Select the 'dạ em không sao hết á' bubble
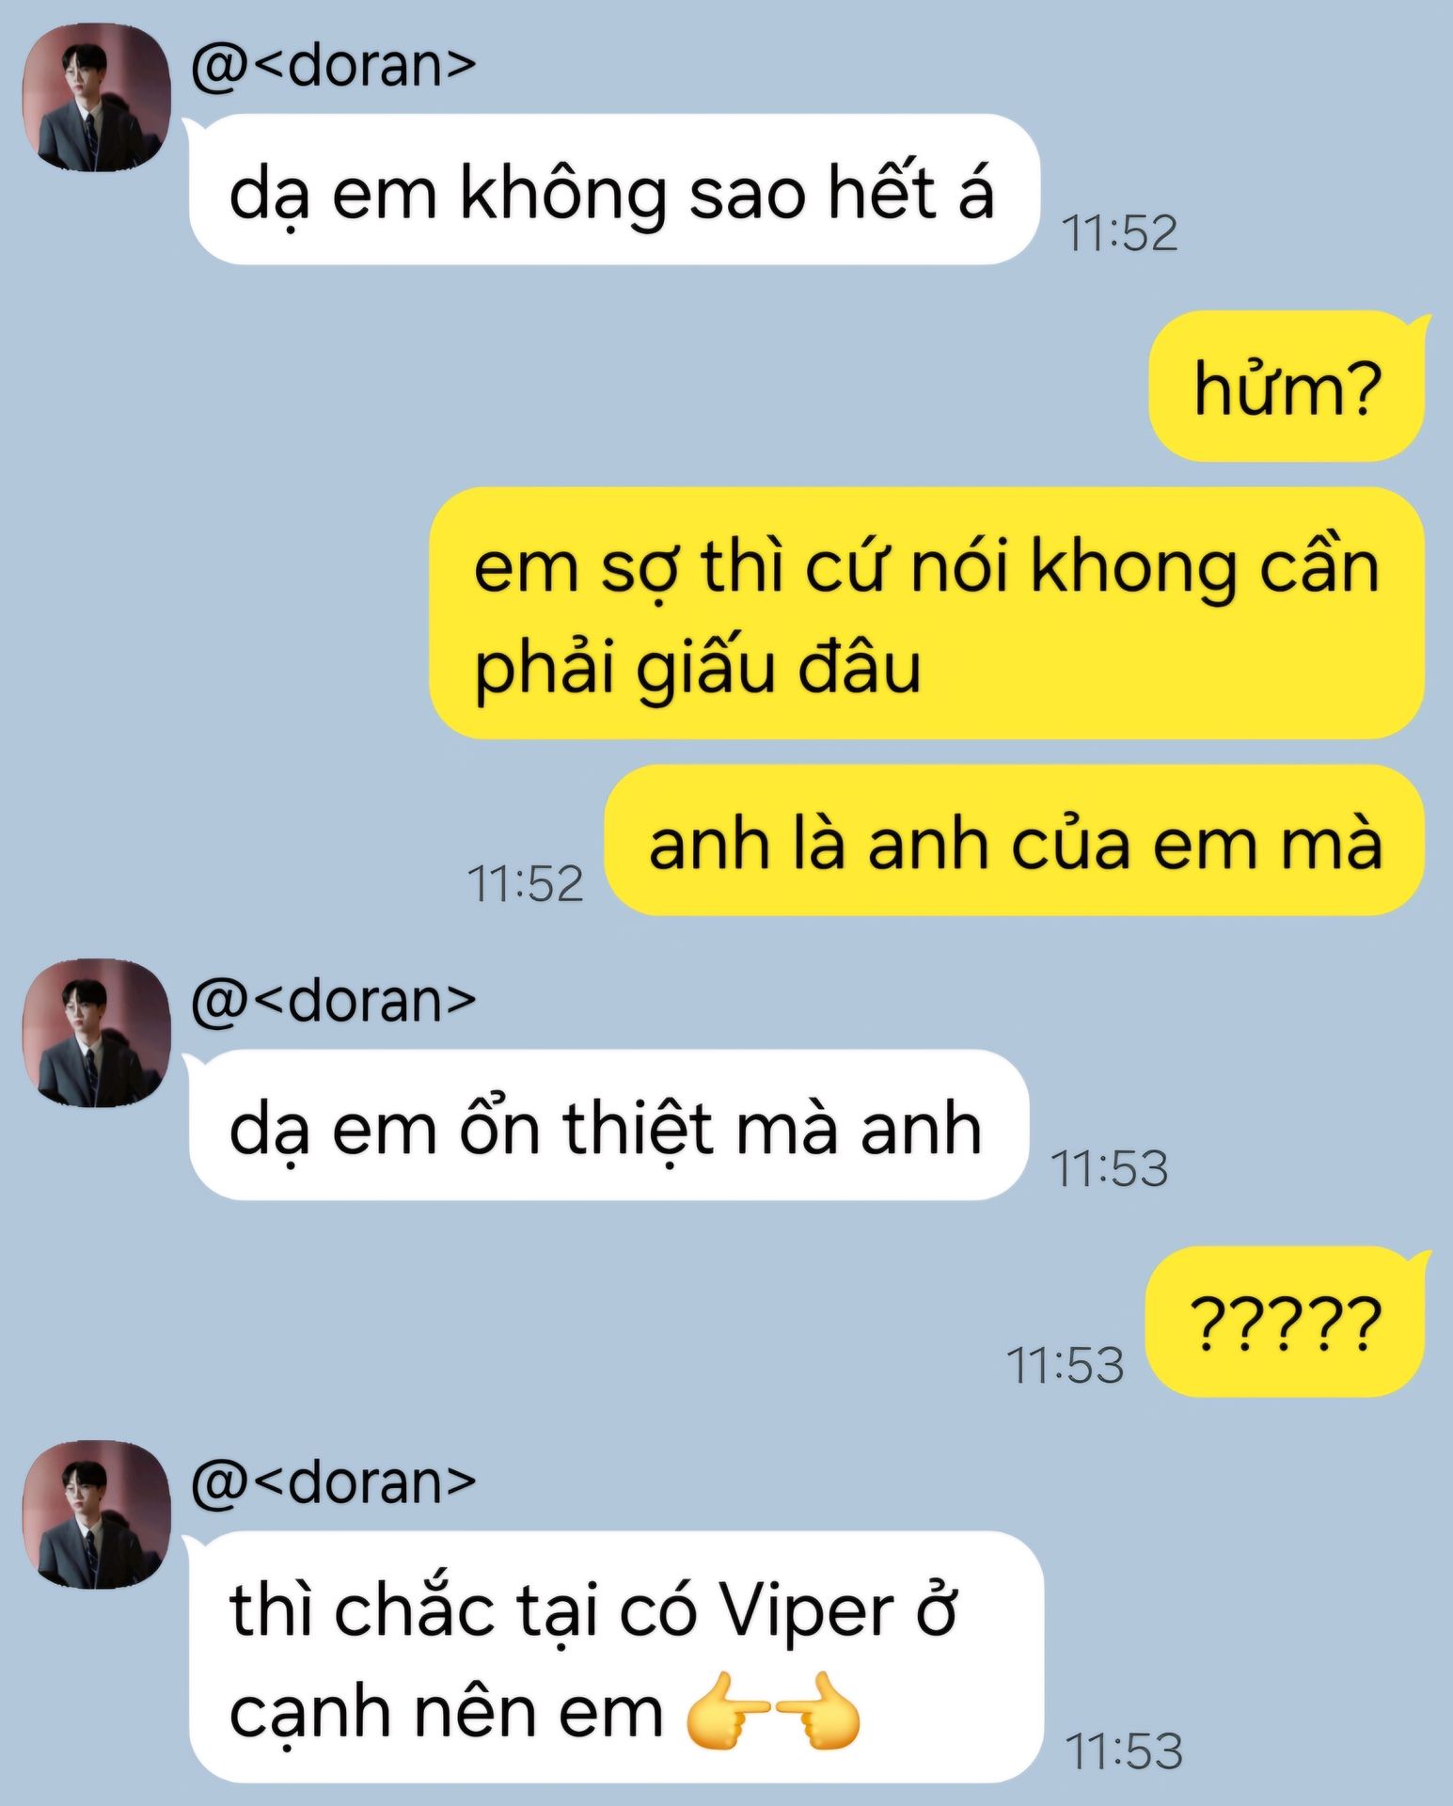Screen dimensions: 1453x1806 click(x=614, y=189)
